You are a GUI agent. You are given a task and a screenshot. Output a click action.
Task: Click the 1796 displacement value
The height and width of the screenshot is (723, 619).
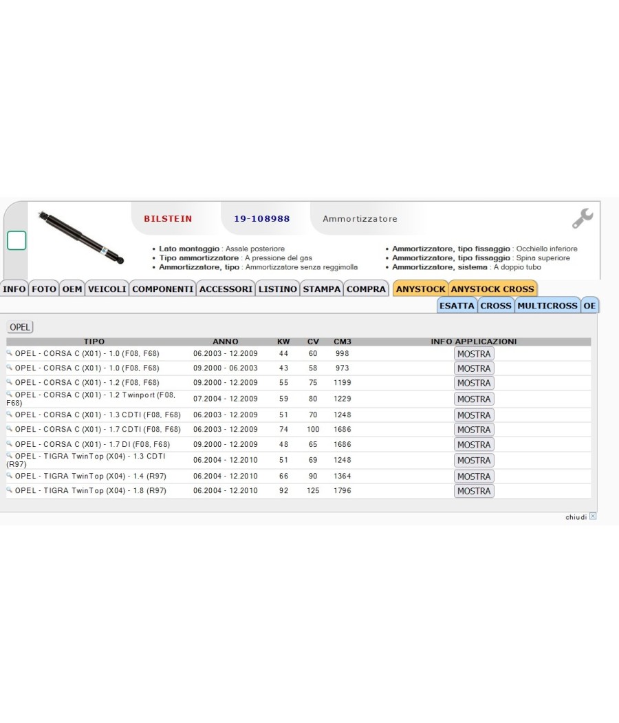click(x=343, y=490)
